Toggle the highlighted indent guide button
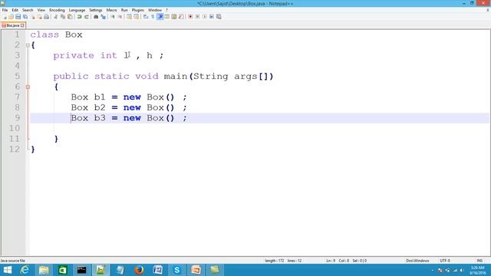 pos(160,17)
